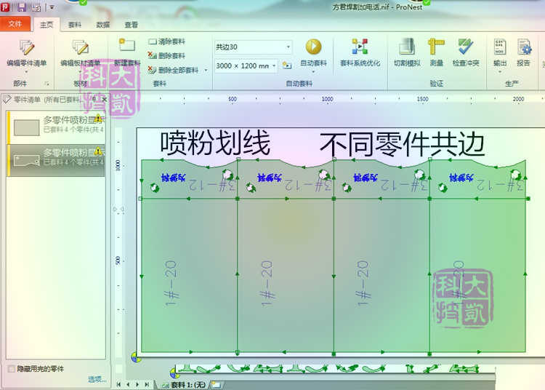Click 清除套料 to clear the nest

[x=166, y=41]
